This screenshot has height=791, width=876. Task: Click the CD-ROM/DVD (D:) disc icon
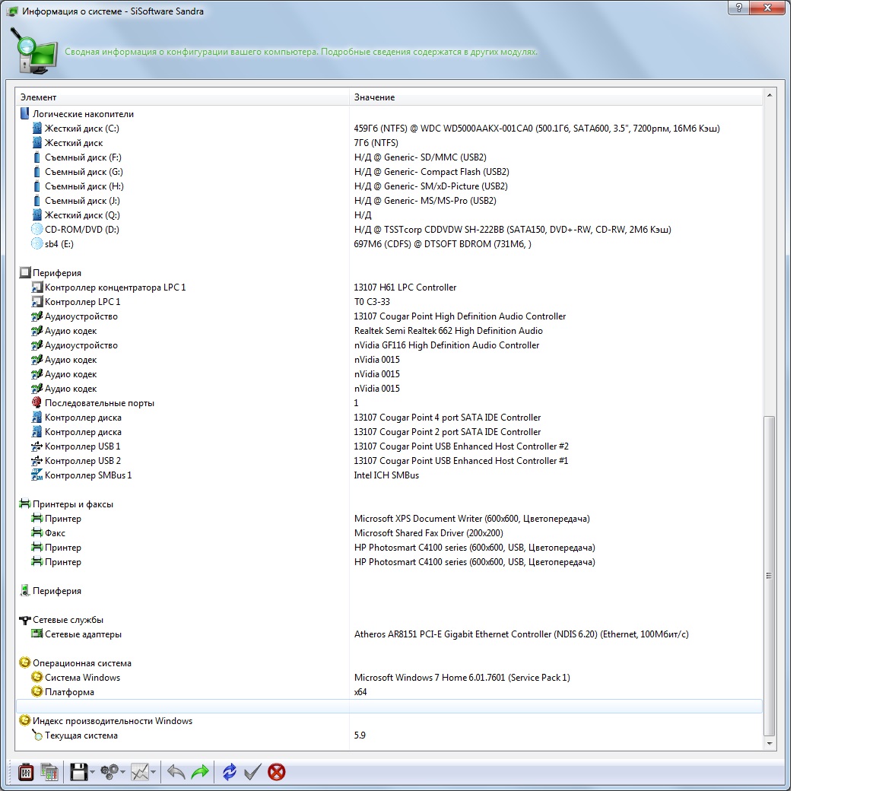(36, 229)
